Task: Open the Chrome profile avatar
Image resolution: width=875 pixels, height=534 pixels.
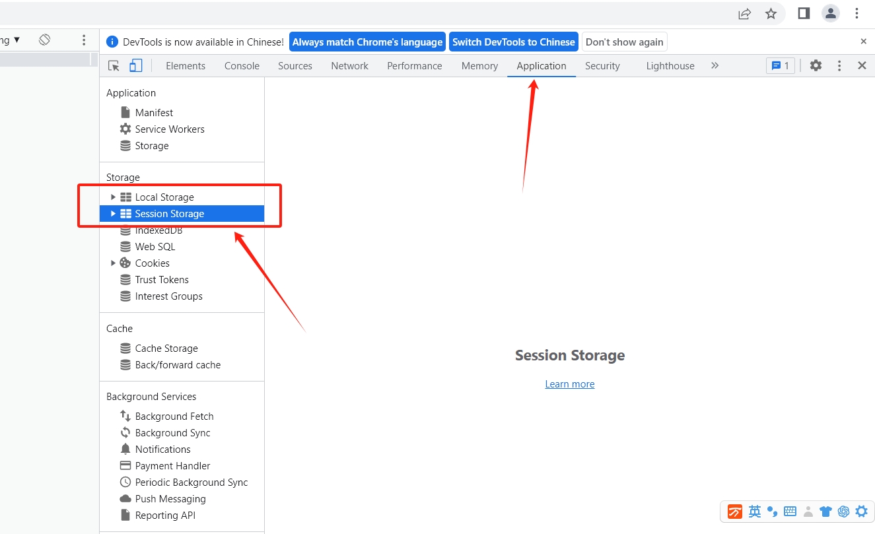Action: (830, 14)
